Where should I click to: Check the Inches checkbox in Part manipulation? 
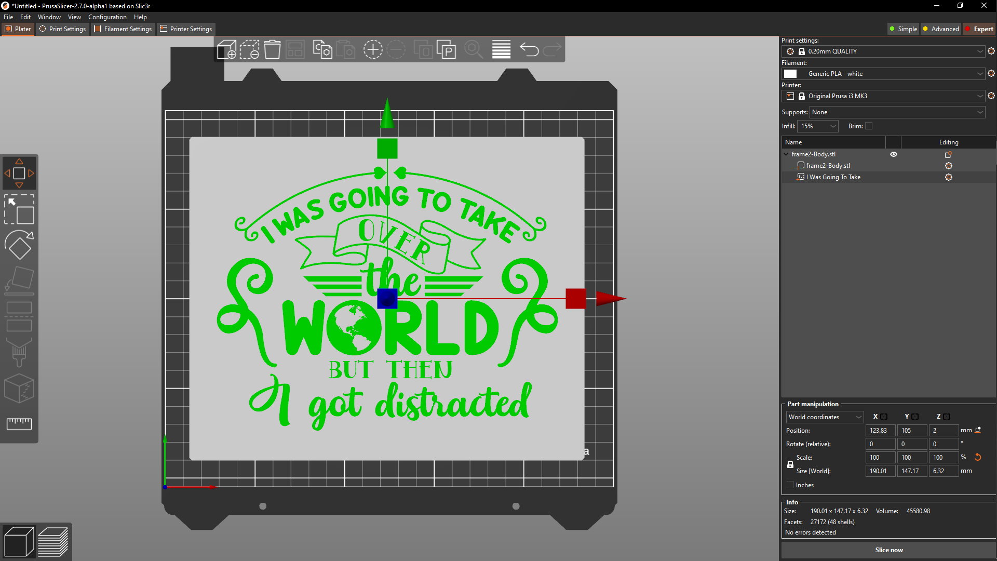tap(790, 485)
